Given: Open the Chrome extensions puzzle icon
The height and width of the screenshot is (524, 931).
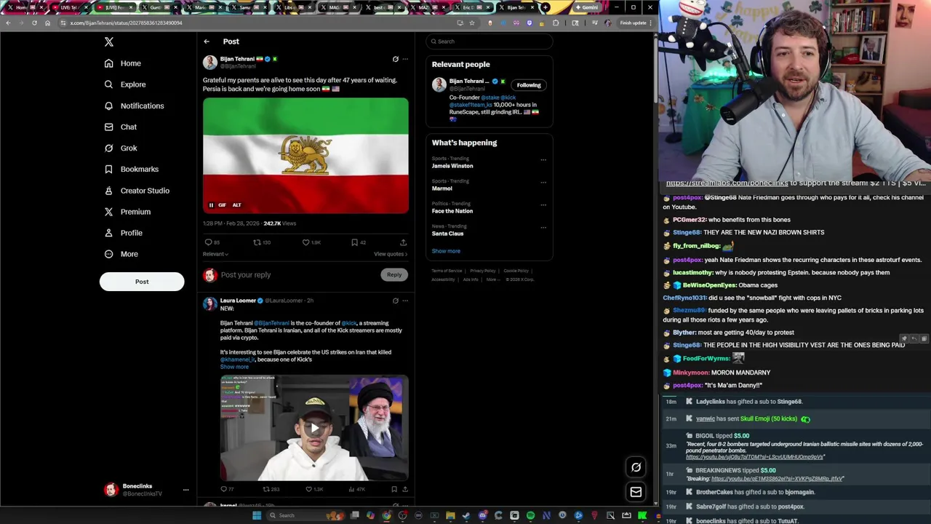Looking at the screenshot, I should (x=556, y=23).
